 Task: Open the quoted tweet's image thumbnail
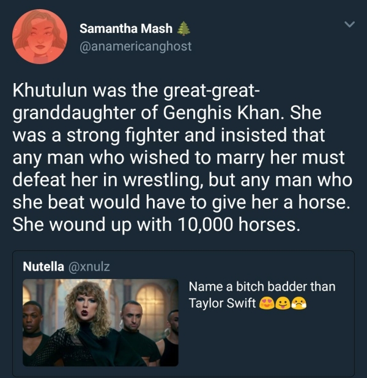[100, 322]
